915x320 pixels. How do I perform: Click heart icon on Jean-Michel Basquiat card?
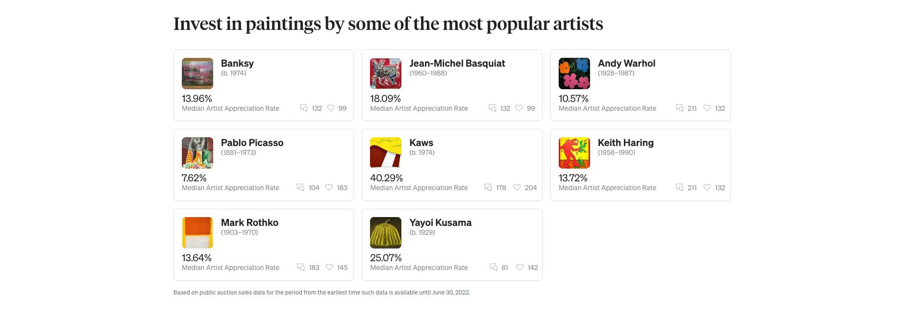point(519,108)
